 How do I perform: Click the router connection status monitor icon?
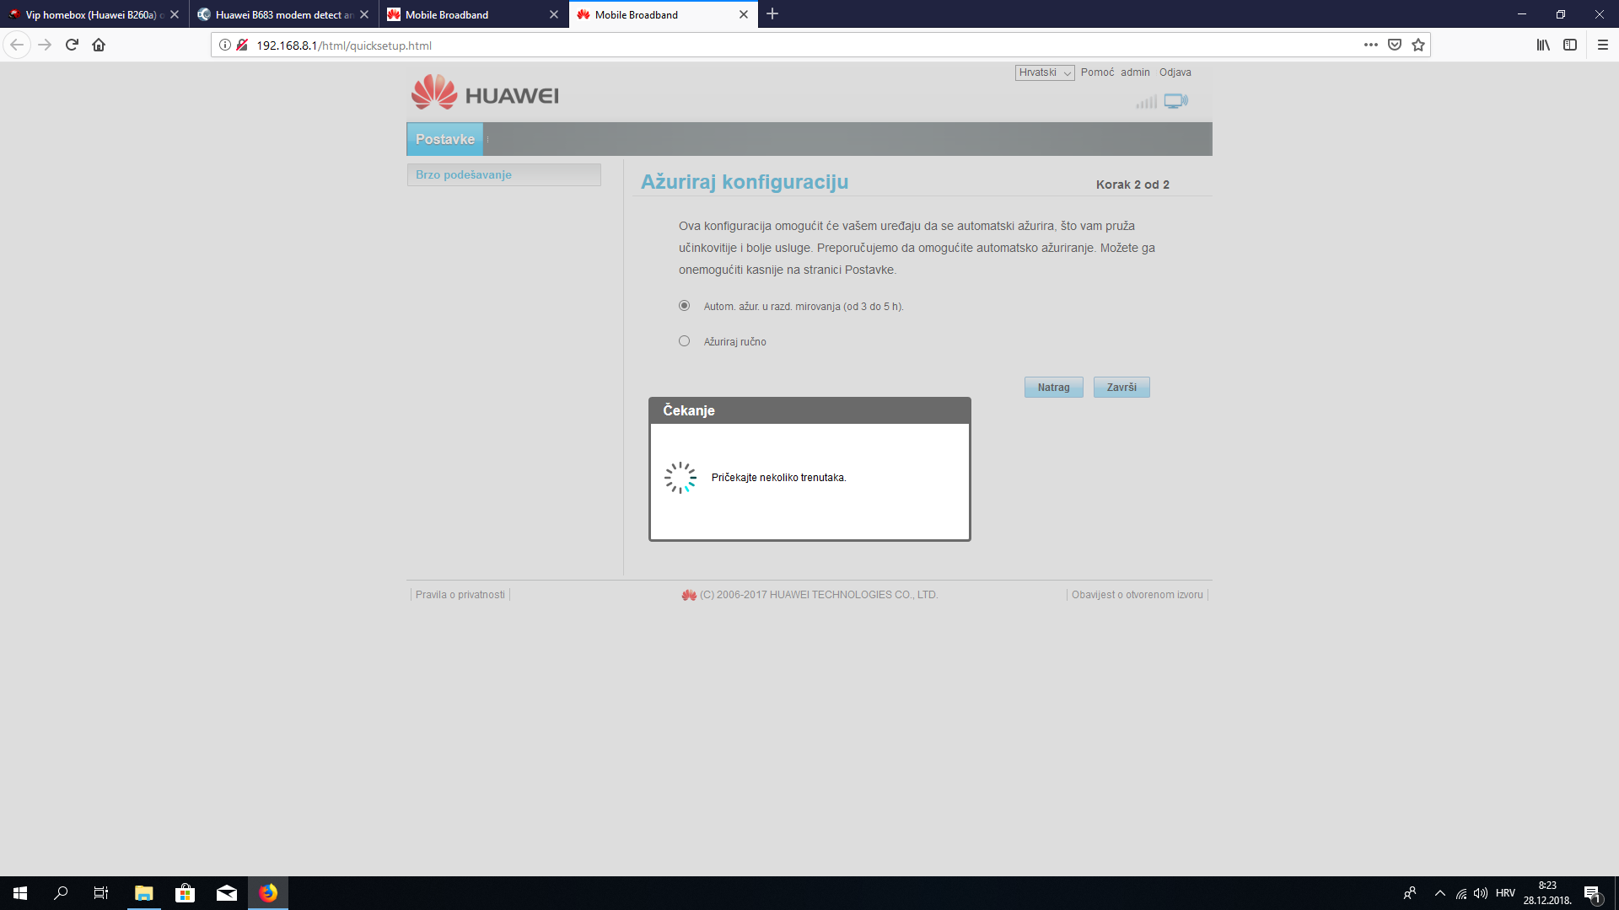pyautogui.click(x=1175, y=101)
